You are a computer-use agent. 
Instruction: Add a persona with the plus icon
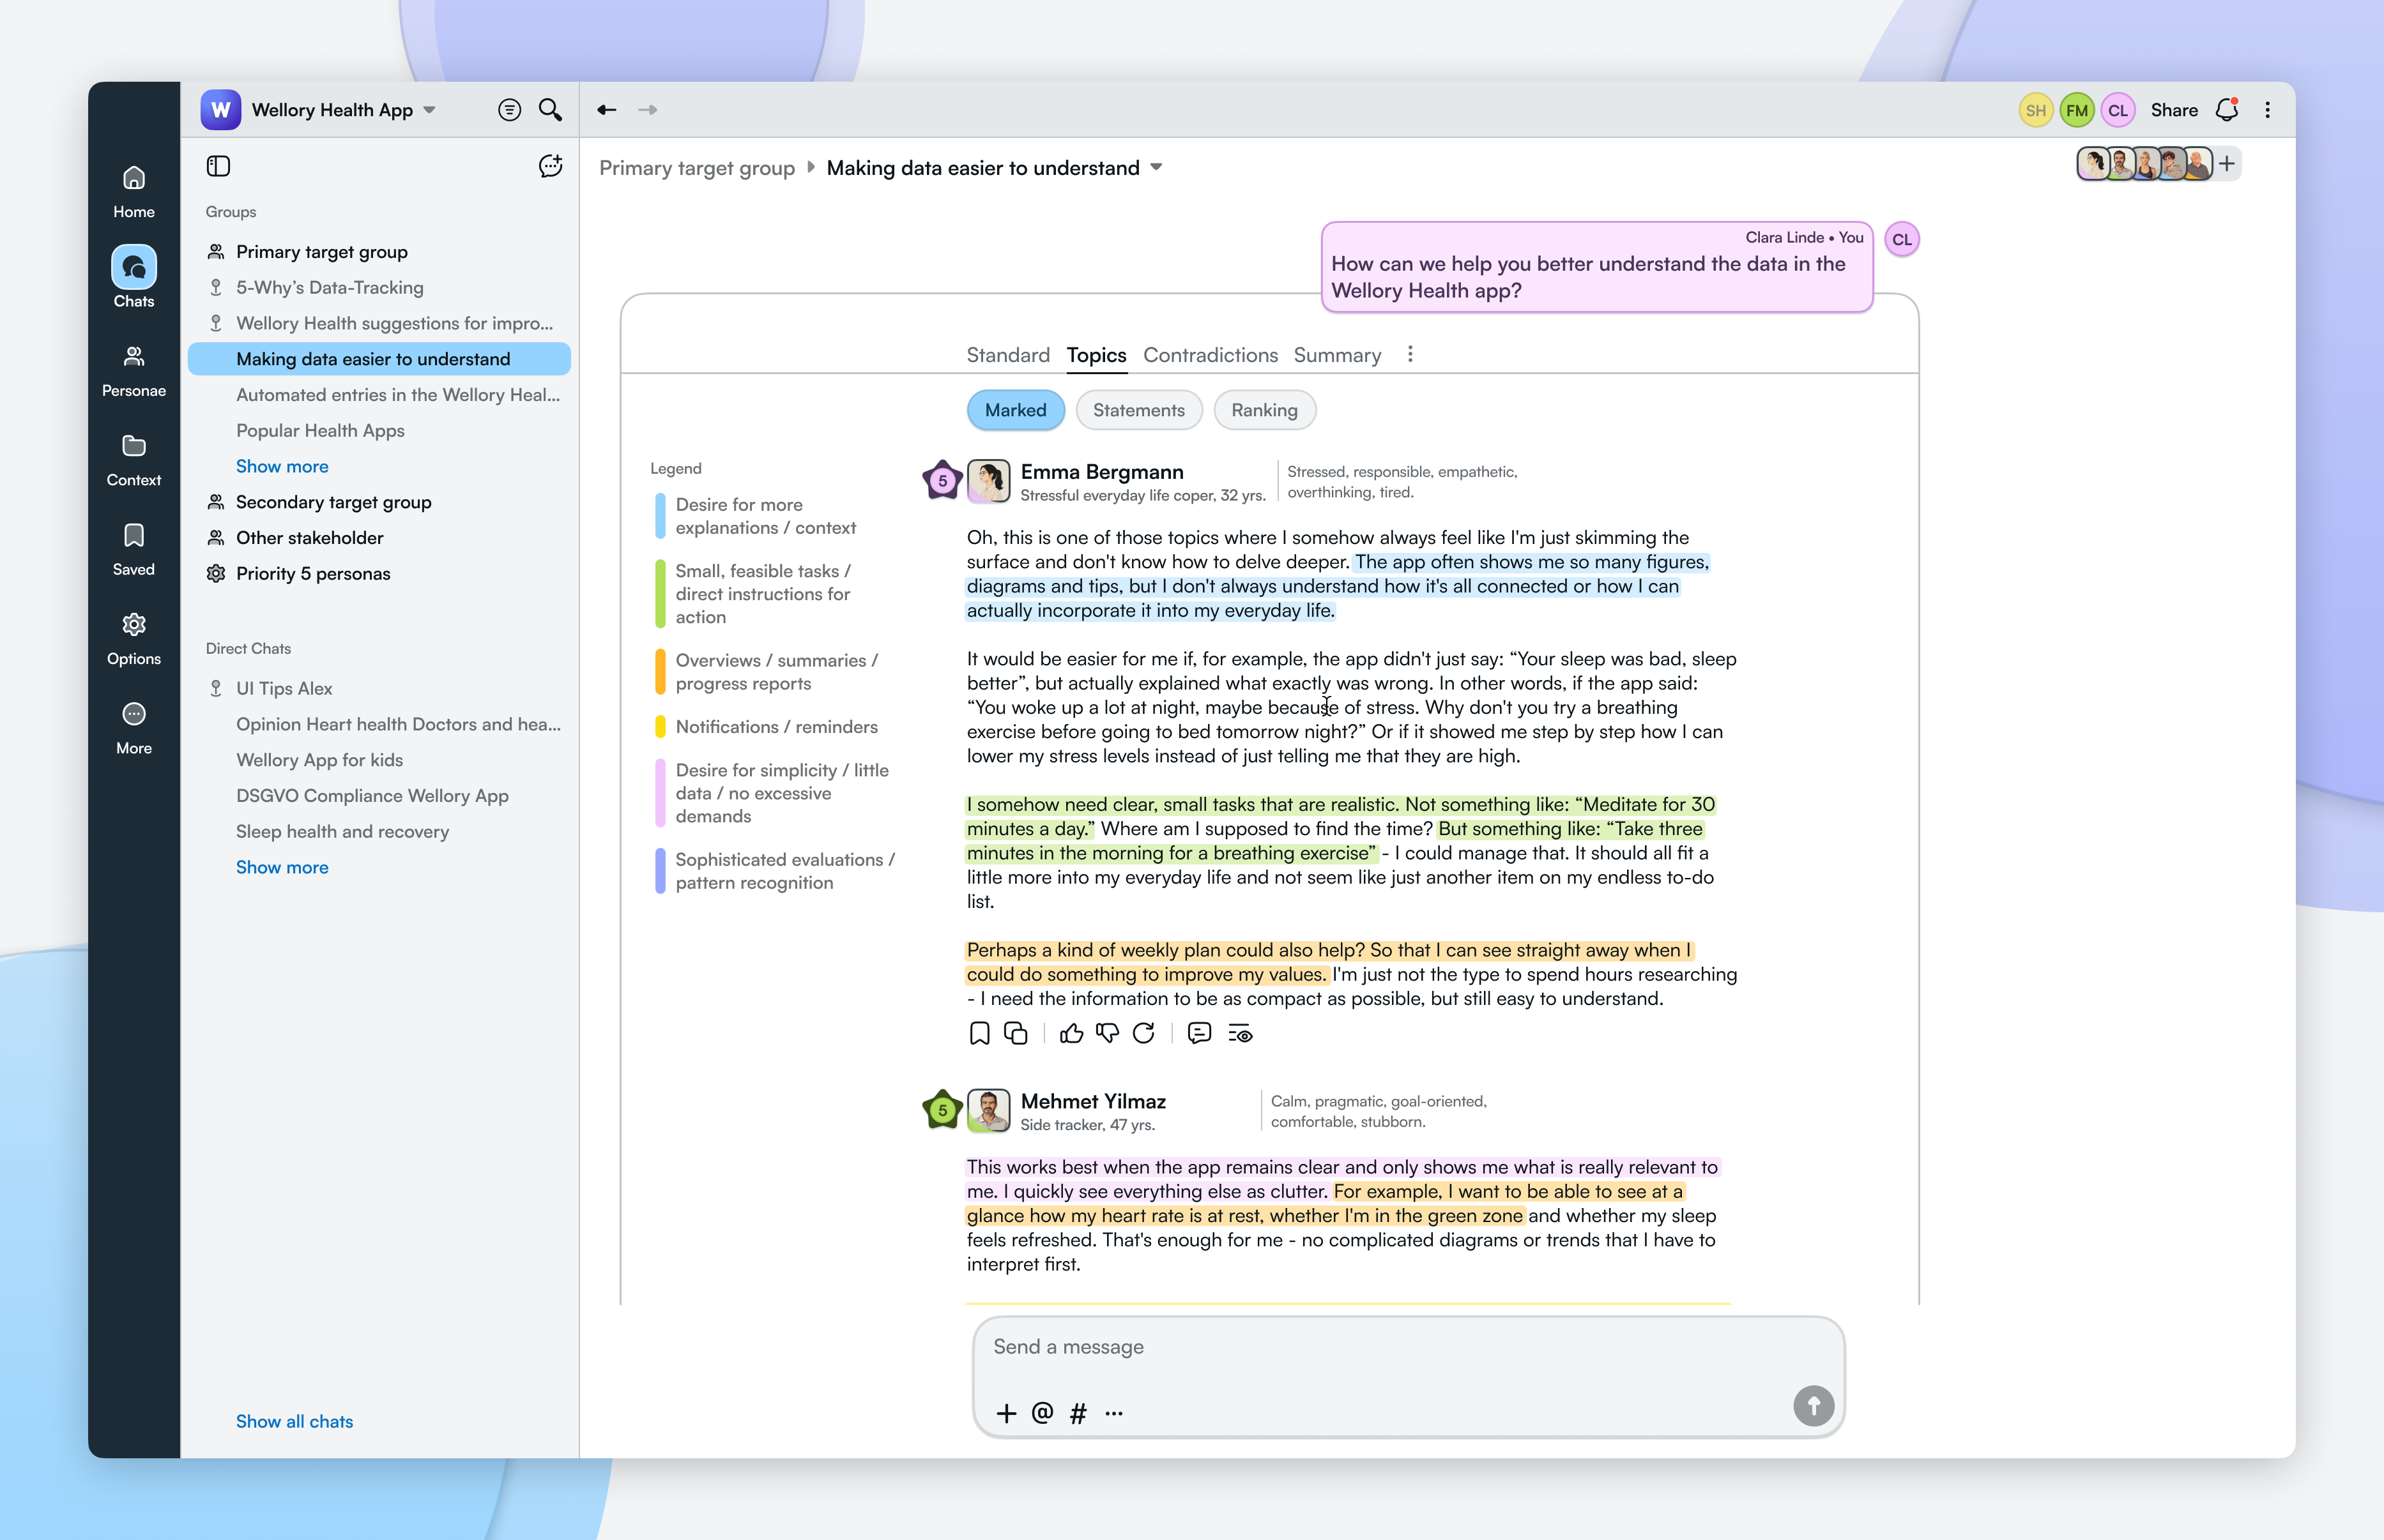(2227, 163)
